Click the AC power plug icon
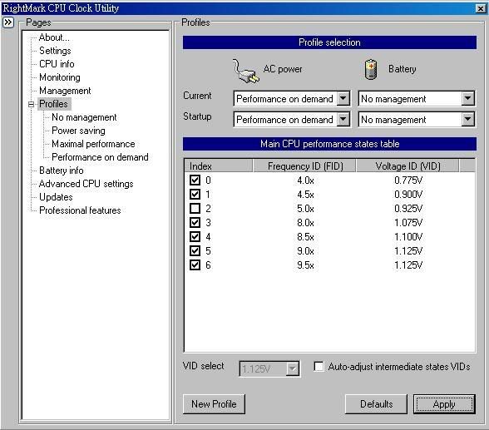Image resolution: width=489 pixels, height=430 pixels. pyautogui.click(x=245, y=71)
